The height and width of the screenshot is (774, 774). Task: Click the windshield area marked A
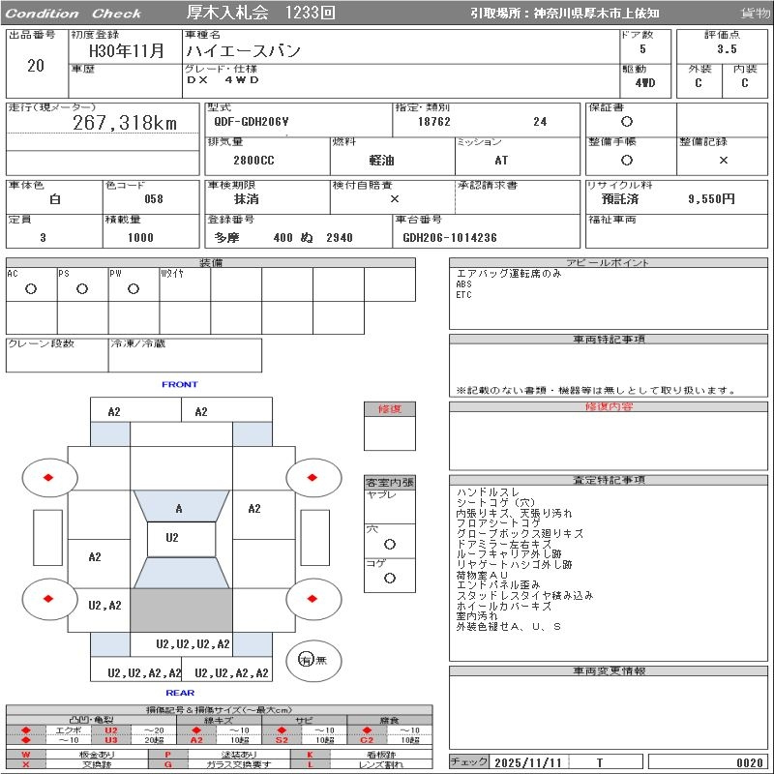[x=179, y=509]
